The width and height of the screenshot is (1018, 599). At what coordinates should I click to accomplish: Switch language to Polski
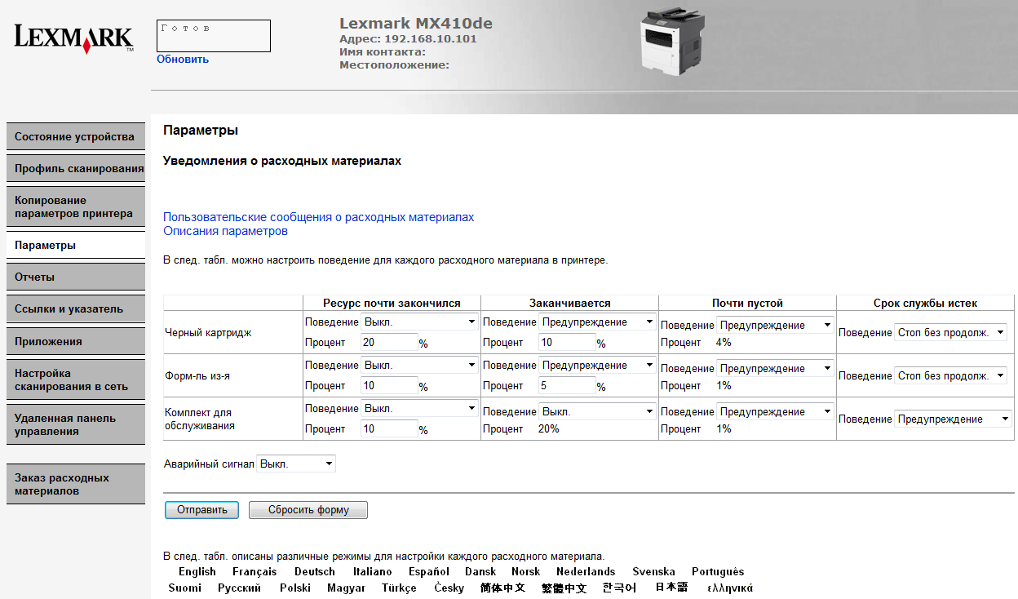[295, 588]
